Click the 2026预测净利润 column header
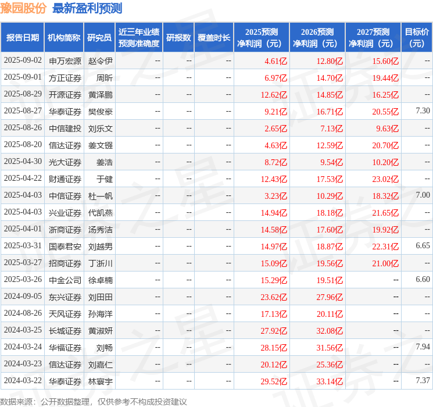433x407 pixels. point(317,37)
